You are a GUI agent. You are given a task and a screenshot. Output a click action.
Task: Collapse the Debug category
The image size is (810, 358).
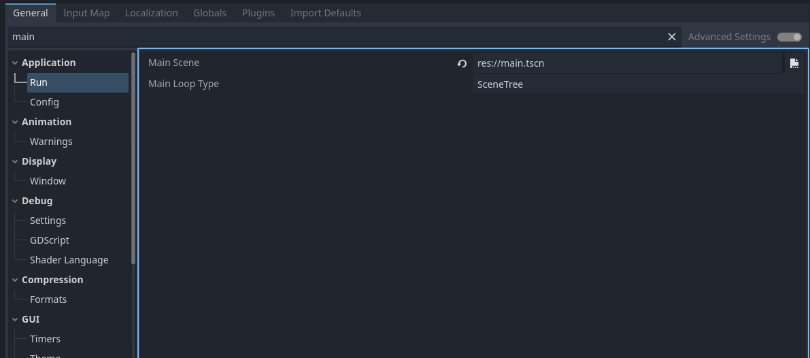[15, 201]
